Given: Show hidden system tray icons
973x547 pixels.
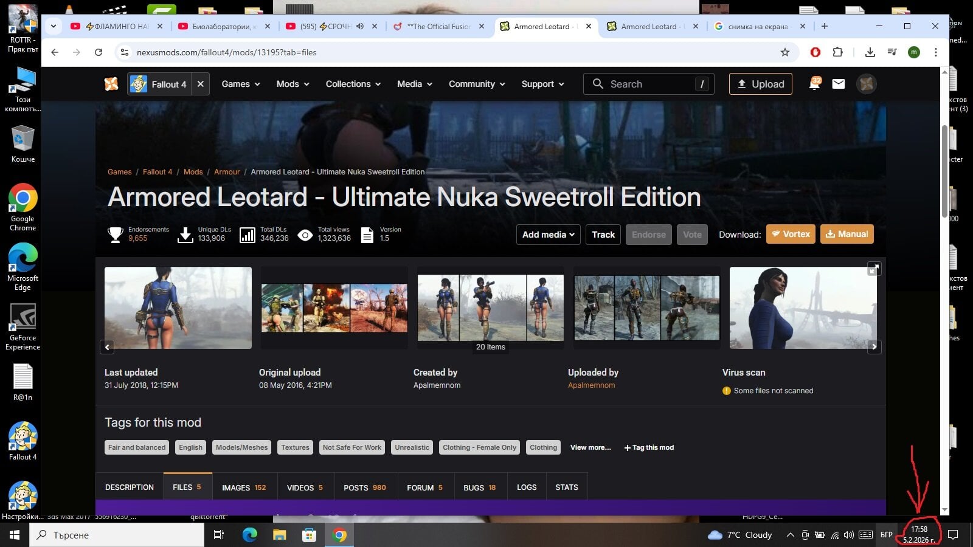Looking at the screenshot, I should 790,535.
